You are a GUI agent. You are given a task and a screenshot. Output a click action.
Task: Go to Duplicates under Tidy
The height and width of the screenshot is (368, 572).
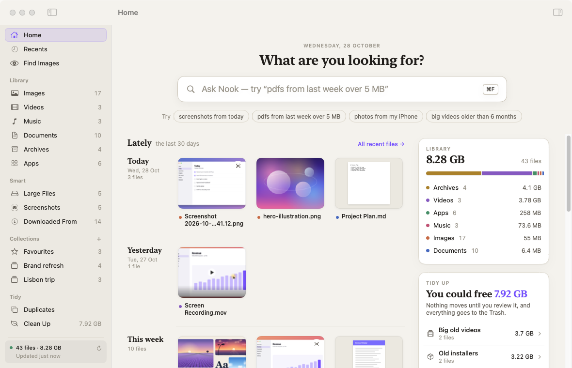click(x=56, y=310)
